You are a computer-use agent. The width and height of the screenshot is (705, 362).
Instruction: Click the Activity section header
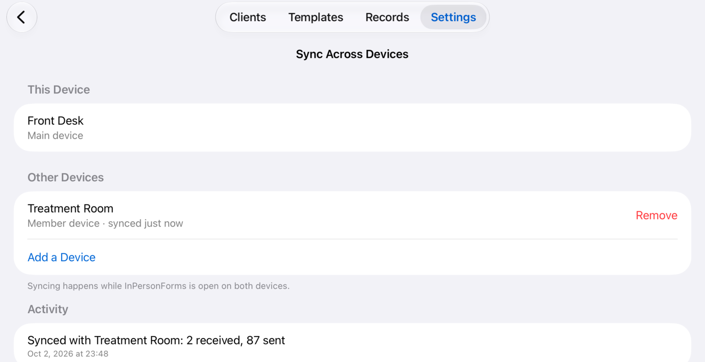pos(48,309)
